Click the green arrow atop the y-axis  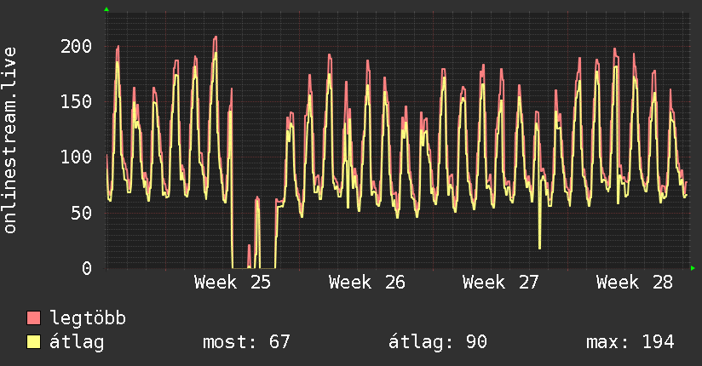106,9
